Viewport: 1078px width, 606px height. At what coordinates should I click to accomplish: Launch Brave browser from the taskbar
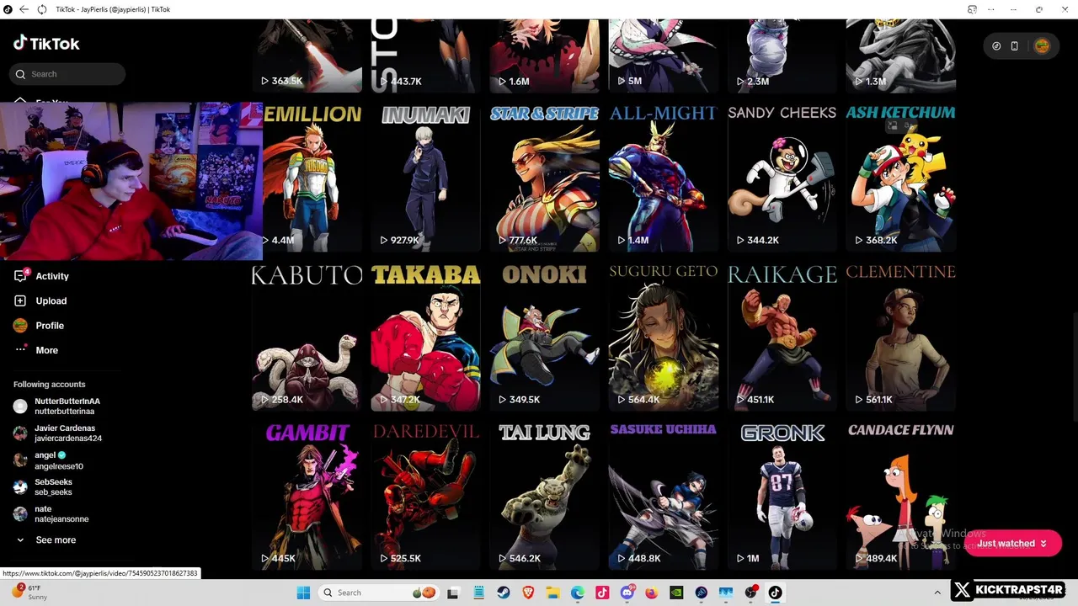528,593
